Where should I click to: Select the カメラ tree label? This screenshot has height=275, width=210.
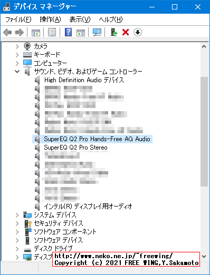pos(41,46)
